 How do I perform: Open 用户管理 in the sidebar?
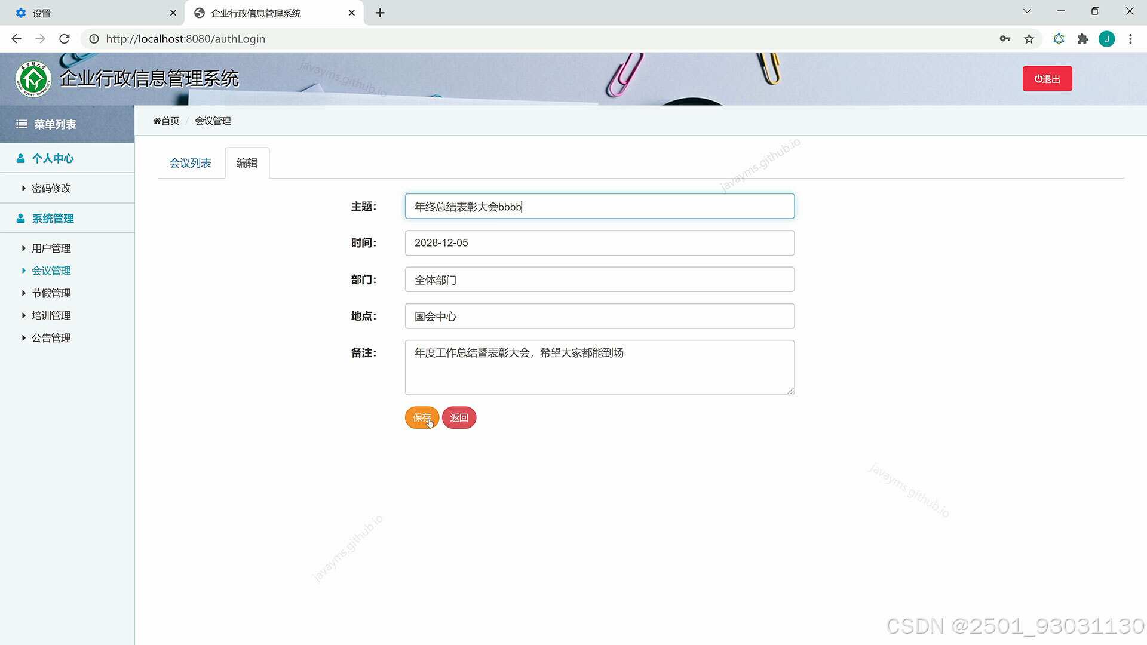coord(51,248)
